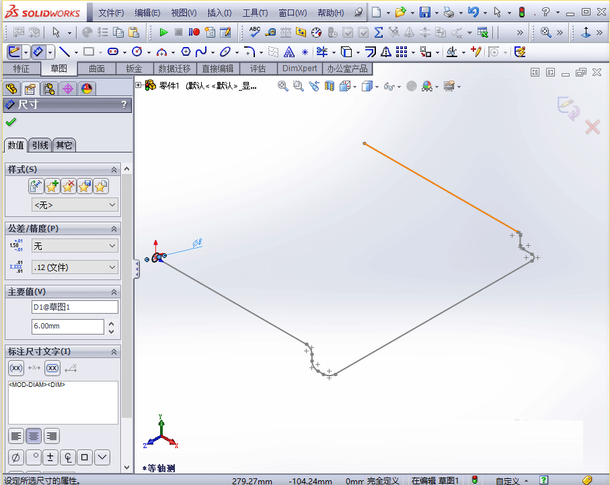The image size is (610, 485).
Task: Enable center justify for dimension text
Action: (34, 436)
